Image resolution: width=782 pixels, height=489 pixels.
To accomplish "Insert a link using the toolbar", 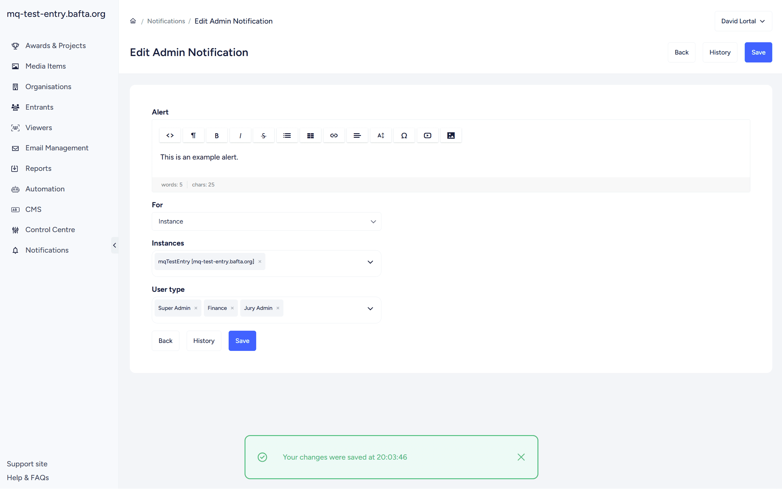I will coord(334,136).
